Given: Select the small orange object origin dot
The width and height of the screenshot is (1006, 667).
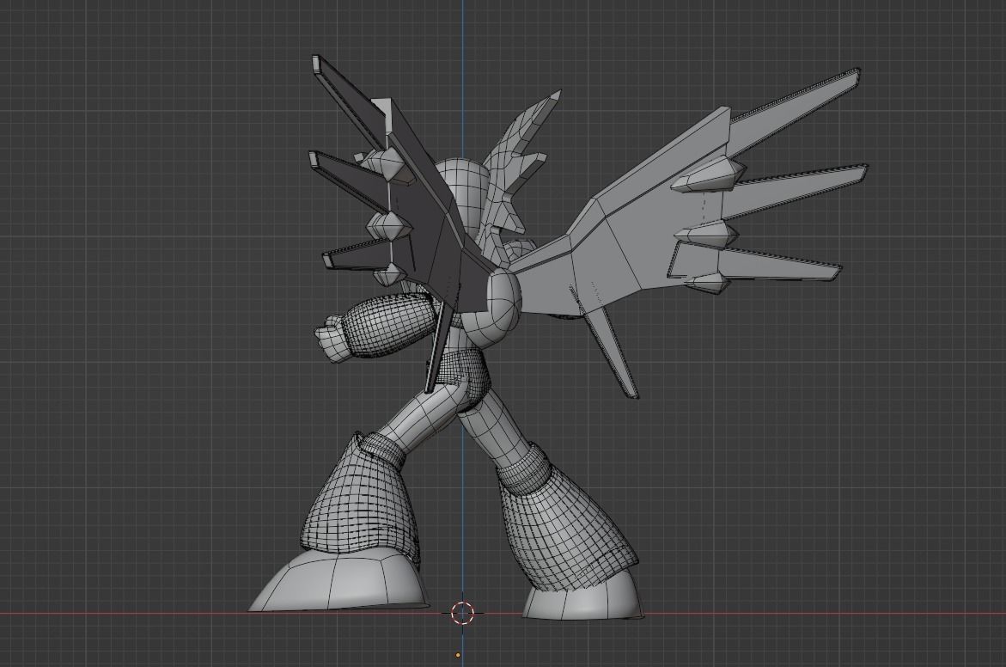Looking at the screenshot, I should tap(457, 656).
